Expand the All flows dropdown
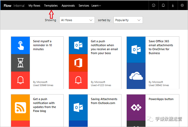This screenshot has height=127, width=188. click(77, 20)
